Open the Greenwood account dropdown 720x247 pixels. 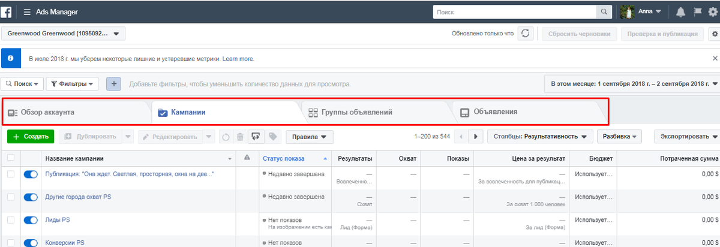tap(64, 34)
